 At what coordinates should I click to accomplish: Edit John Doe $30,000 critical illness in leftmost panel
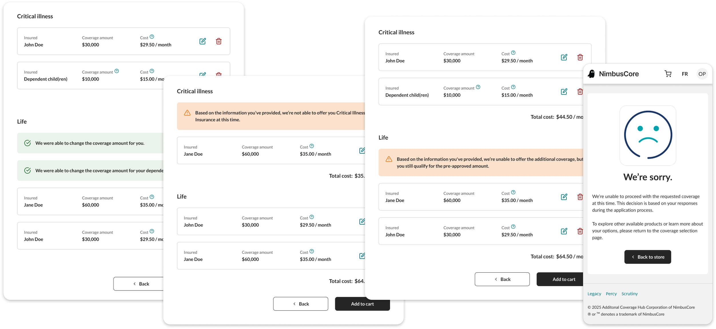click(x=202, y=41)
